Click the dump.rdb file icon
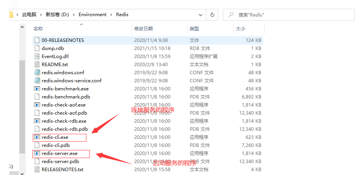Viewport: 359px width, 175px height. pos(37,48)
